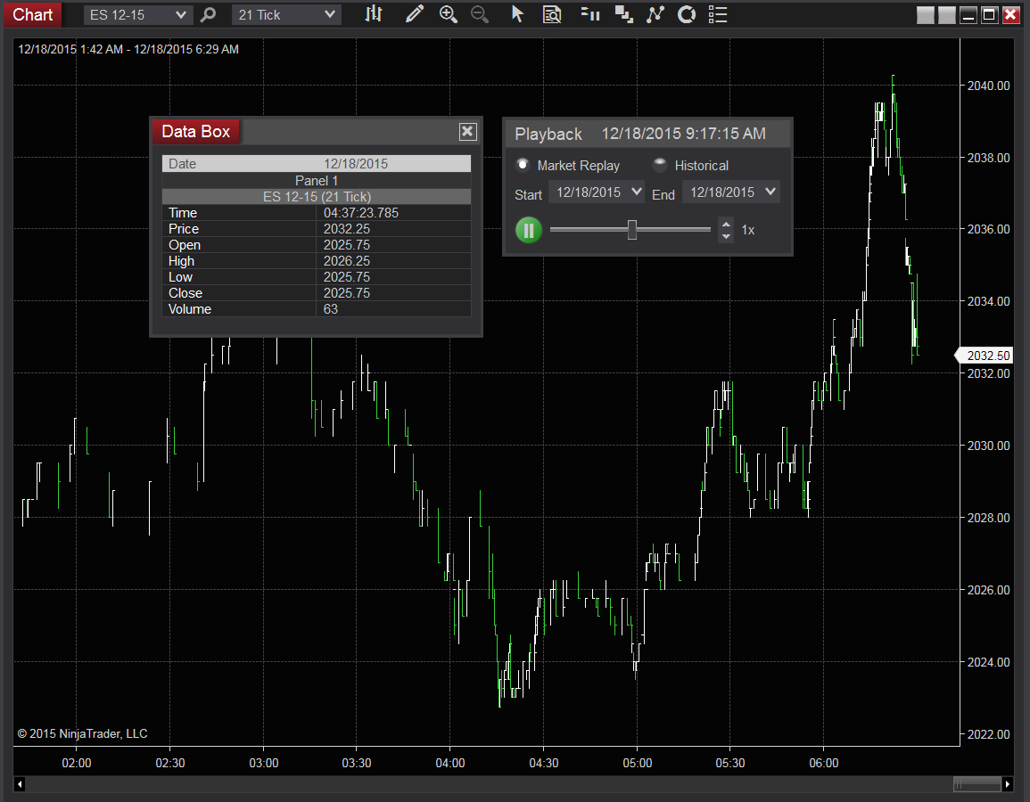
Task: Decrease playback speed with down arrow
Action: click(x=726, y=236)
